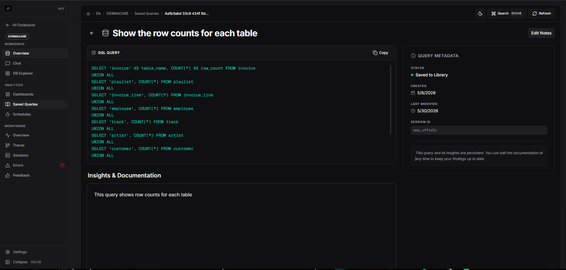Click the session ID field web_offrd3x

[479, 130]
